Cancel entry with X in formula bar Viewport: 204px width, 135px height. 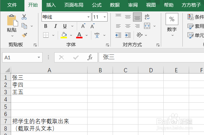(62, 57)
